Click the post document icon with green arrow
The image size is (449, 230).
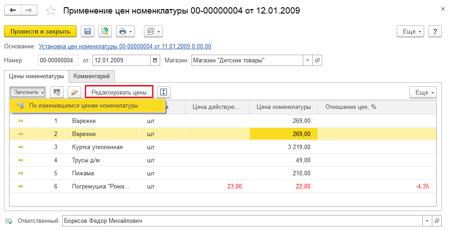point(105,31)
